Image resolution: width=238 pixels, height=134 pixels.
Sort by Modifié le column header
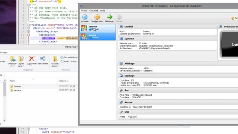pos(64,81)
